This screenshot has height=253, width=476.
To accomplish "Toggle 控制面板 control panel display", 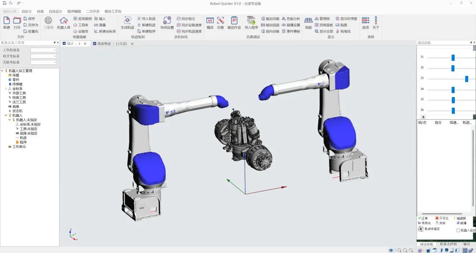I will 324,25.
